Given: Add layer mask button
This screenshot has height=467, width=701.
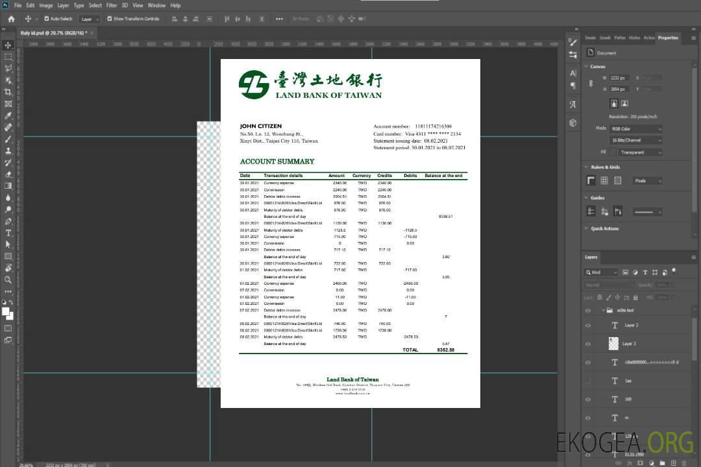Looking at the screenshot, I should [640, 463].
